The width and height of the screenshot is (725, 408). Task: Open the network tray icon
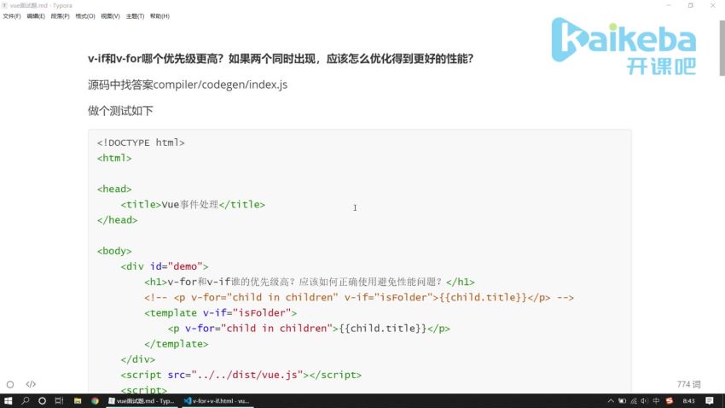click(634, 401)
